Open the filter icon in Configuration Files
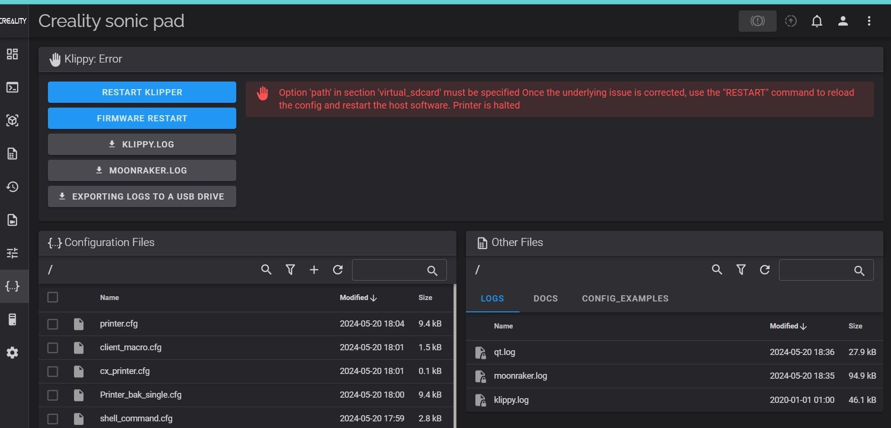891x428 pixels. click(290, 270)
